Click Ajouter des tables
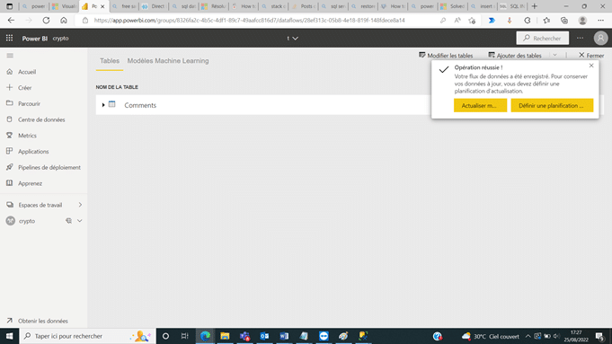Screen dimensions: 612x344 [x=515, y=56]
